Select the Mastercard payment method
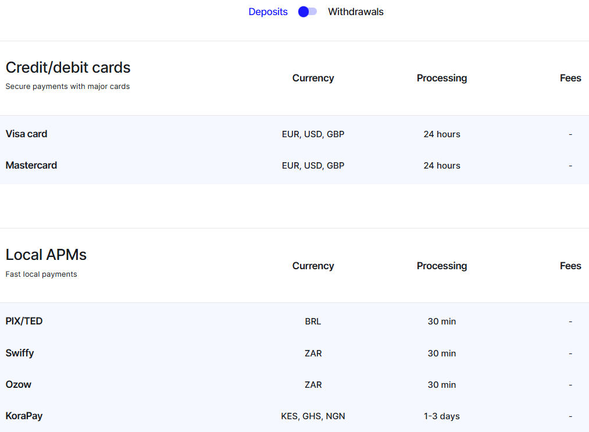Screen dimensions: 589x432 pos(31,165)
